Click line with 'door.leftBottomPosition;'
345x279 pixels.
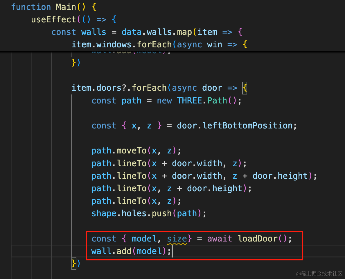coord(194,126)
